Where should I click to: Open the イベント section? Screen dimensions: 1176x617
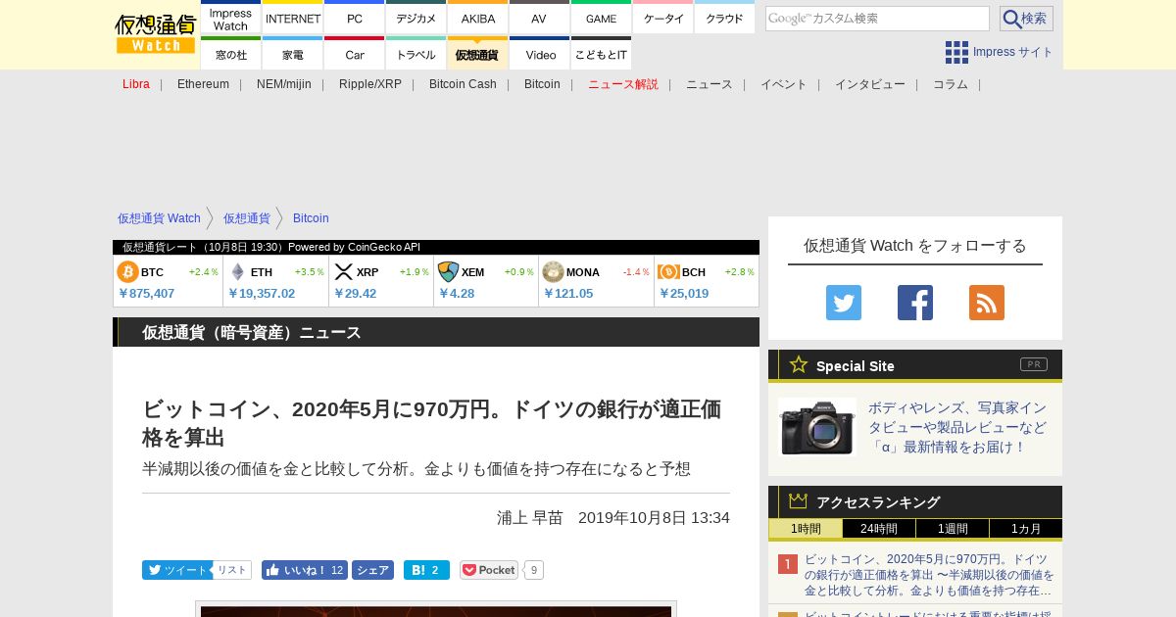(784, 84)
